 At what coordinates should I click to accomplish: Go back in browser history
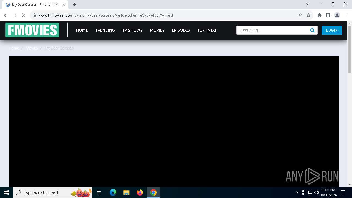tap(6, 15)
